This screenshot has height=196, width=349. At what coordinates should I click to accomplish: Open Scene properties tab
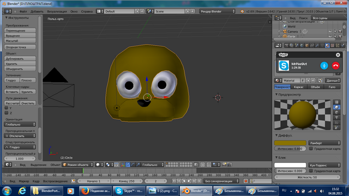click(x=297, y=46)
